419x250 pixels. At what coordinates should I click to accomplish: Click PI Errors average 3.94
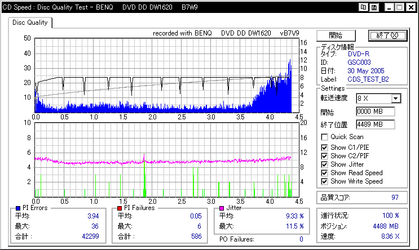[93, 216]
